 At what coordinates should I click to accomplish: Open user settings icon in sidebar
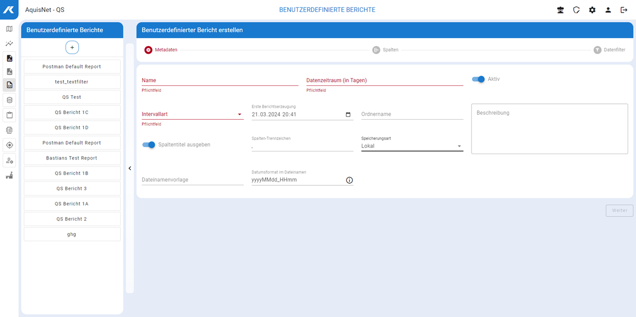[x=9, y=160]
